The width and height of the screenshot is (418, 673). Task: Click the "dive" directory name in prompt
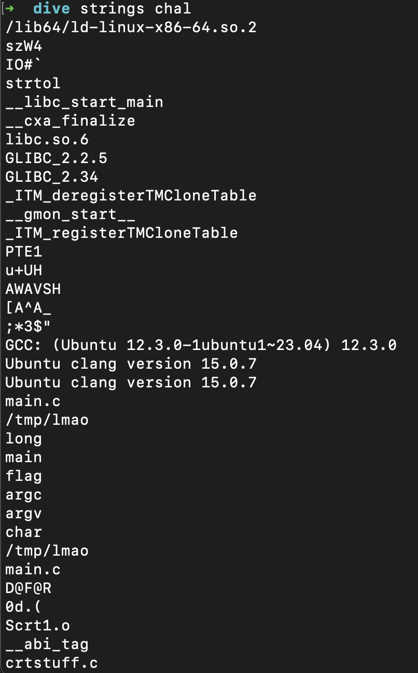[x=51, y=8]
